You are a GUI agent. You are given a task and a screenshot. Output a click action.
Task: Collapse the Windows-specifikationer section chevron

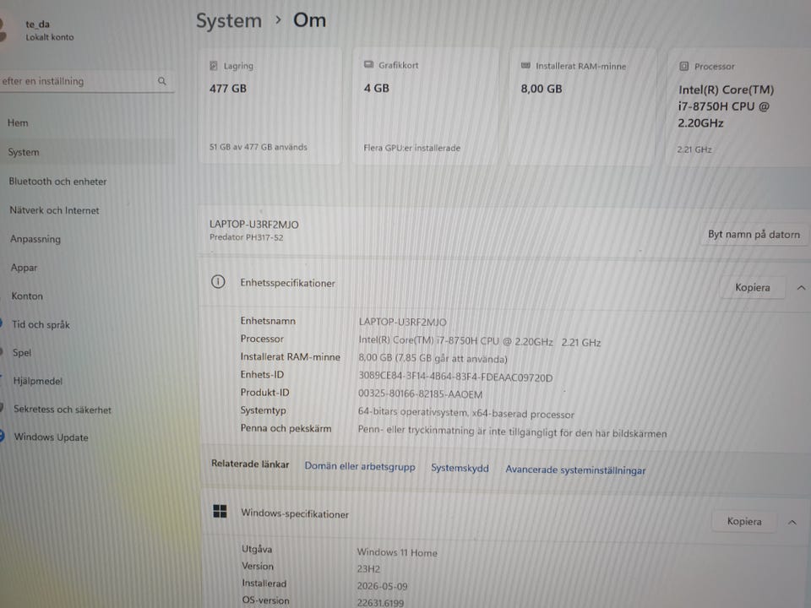tap(792, 522)
